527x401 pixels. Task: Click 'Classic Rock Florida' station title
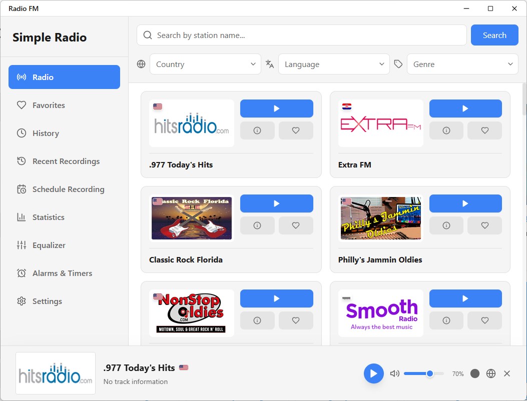[186, 260]
